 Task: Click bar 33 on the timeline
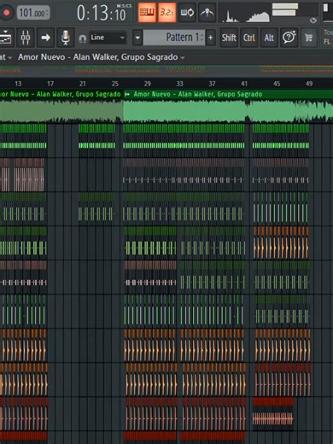179,84
